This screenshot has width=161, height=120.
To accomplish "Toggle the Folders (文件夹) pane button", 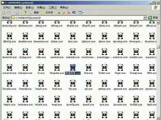I will [x=47, y=13].
